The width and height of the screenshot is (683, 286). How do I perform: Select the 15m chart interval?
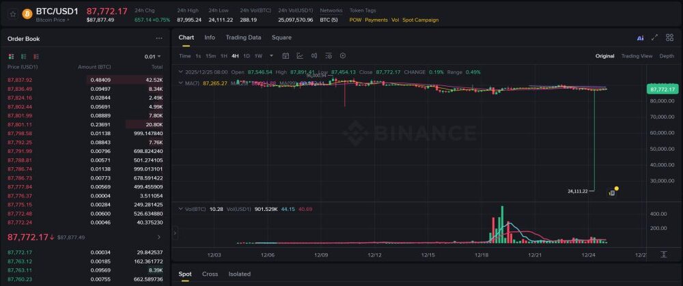211,56
